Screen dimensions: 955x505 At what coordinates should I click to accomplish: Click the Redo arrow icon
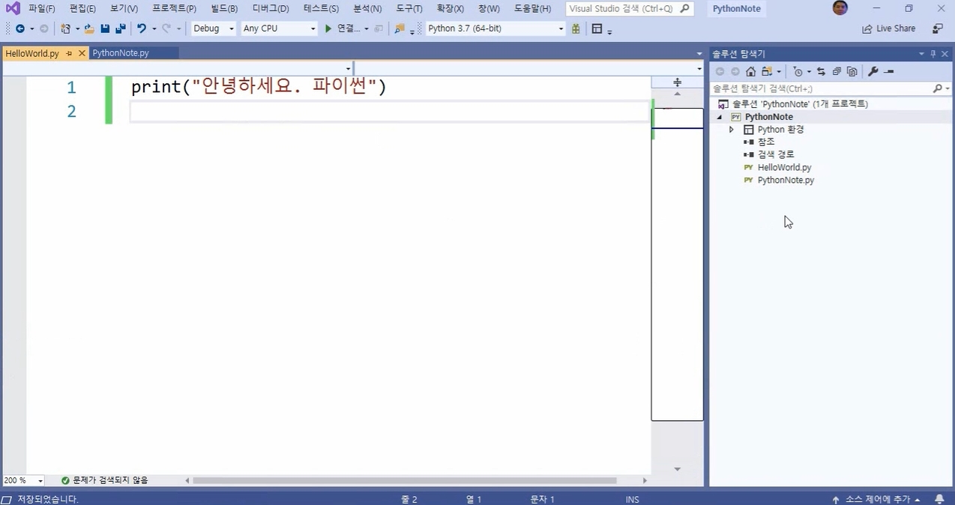[x=166, y=28]
